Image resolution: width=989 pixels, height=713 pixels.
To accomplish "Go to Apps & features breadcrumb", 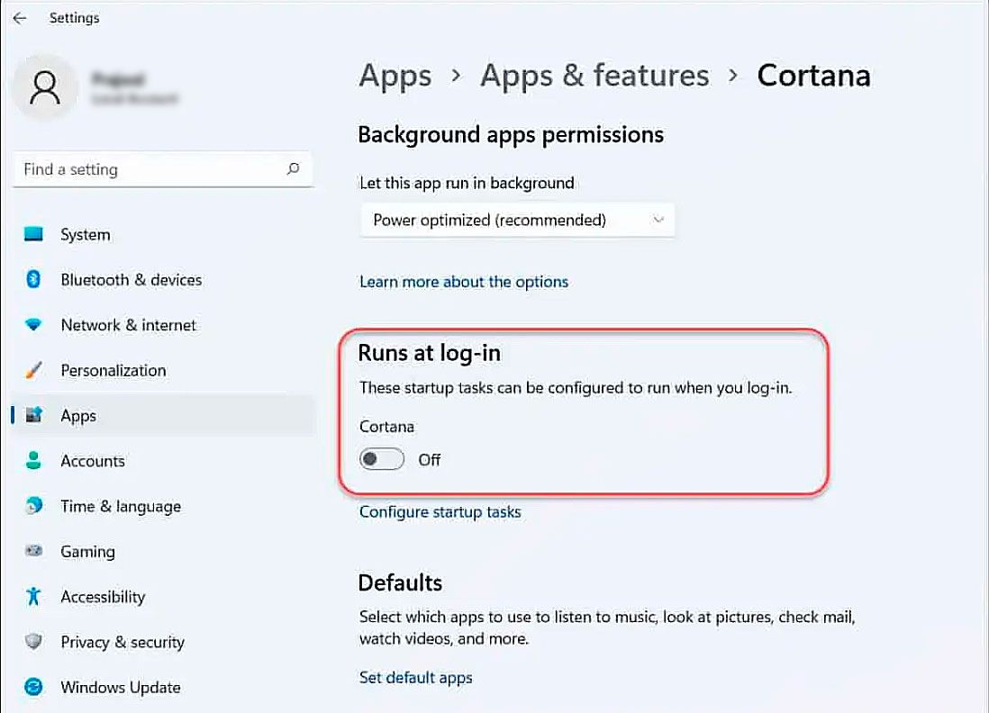I will pyautogui.click(x=594, y=76).
